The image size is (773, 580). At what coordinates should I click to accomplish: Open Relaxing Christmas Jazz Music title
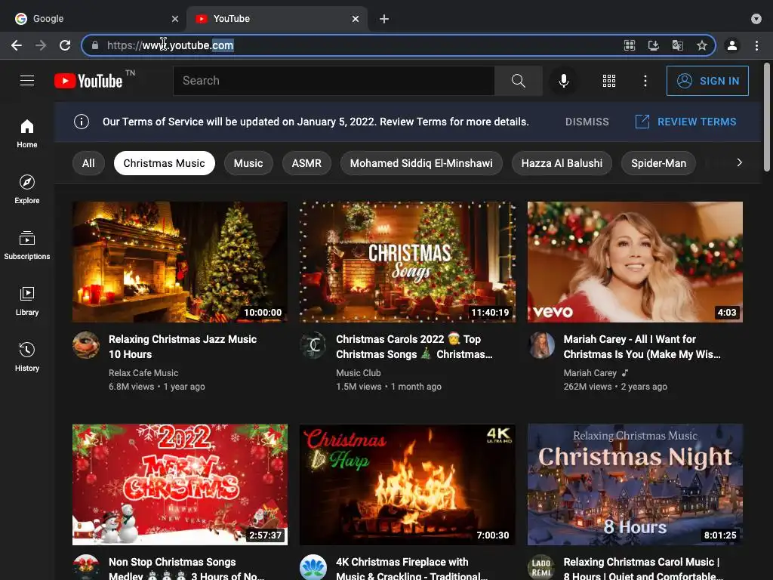(183, 346)
